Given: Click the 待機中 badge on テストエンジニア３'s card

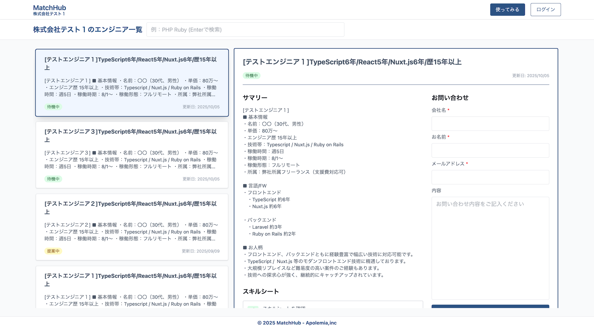Looking at the screenshot, I should [53, 179].
